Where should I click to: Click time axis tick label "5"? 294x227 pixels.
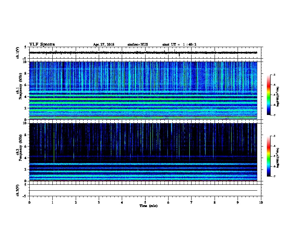click(x=145, y=203)
